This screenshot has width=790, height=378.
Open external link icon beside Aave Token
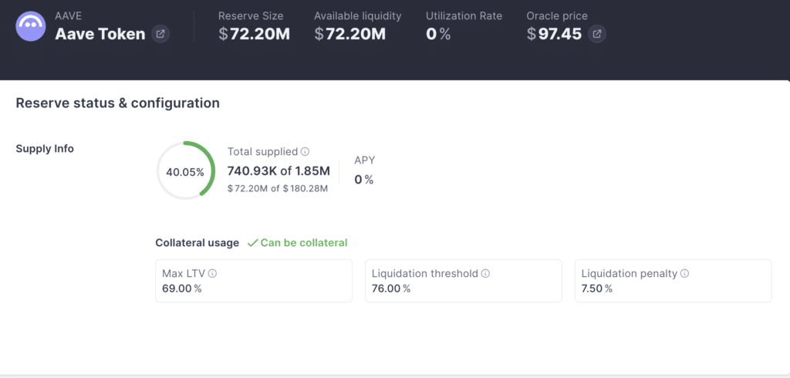tap(160, 34)
